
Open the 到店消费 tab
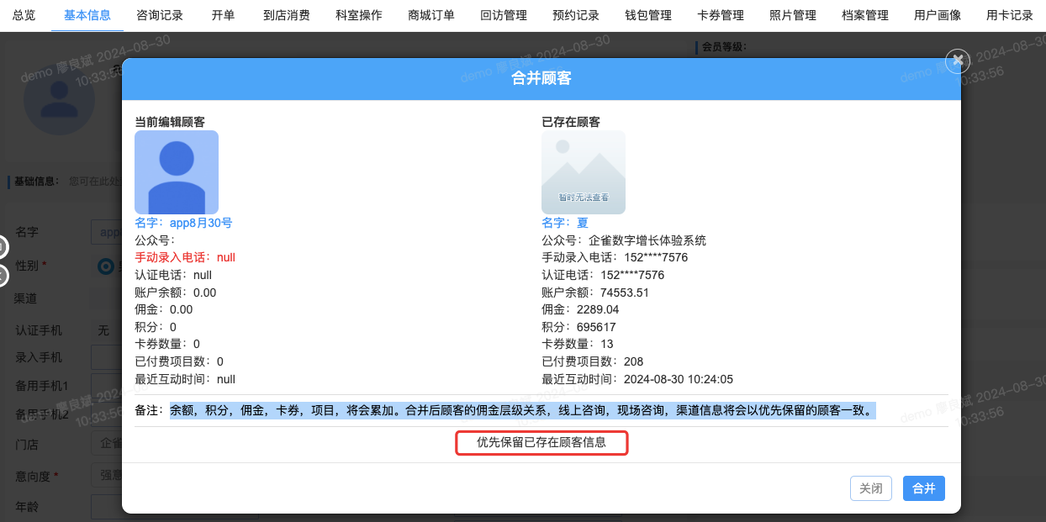[286, 15]
